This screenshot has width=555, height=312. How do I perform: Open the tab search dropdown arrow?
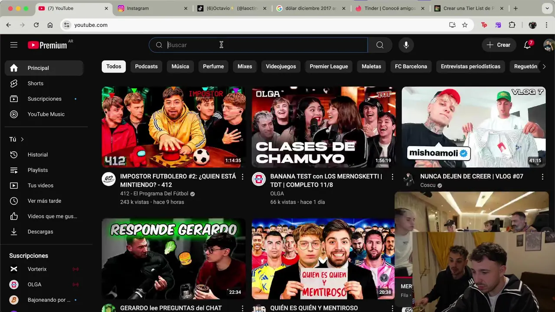(x=547, y=8)
